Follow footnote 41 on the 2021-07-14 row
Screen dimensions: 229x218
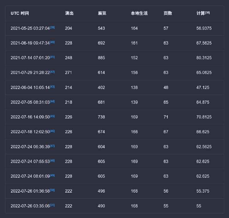52,57
